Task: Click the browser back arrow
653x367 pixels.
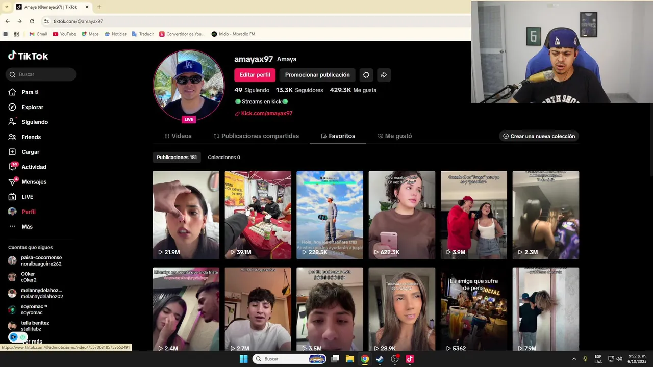Action: (7, 21)
